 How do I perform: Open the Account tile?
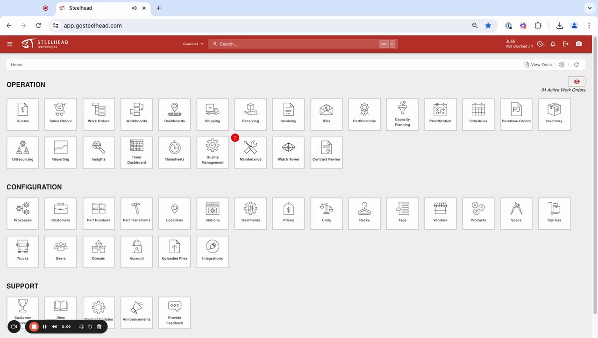point(136,252)
